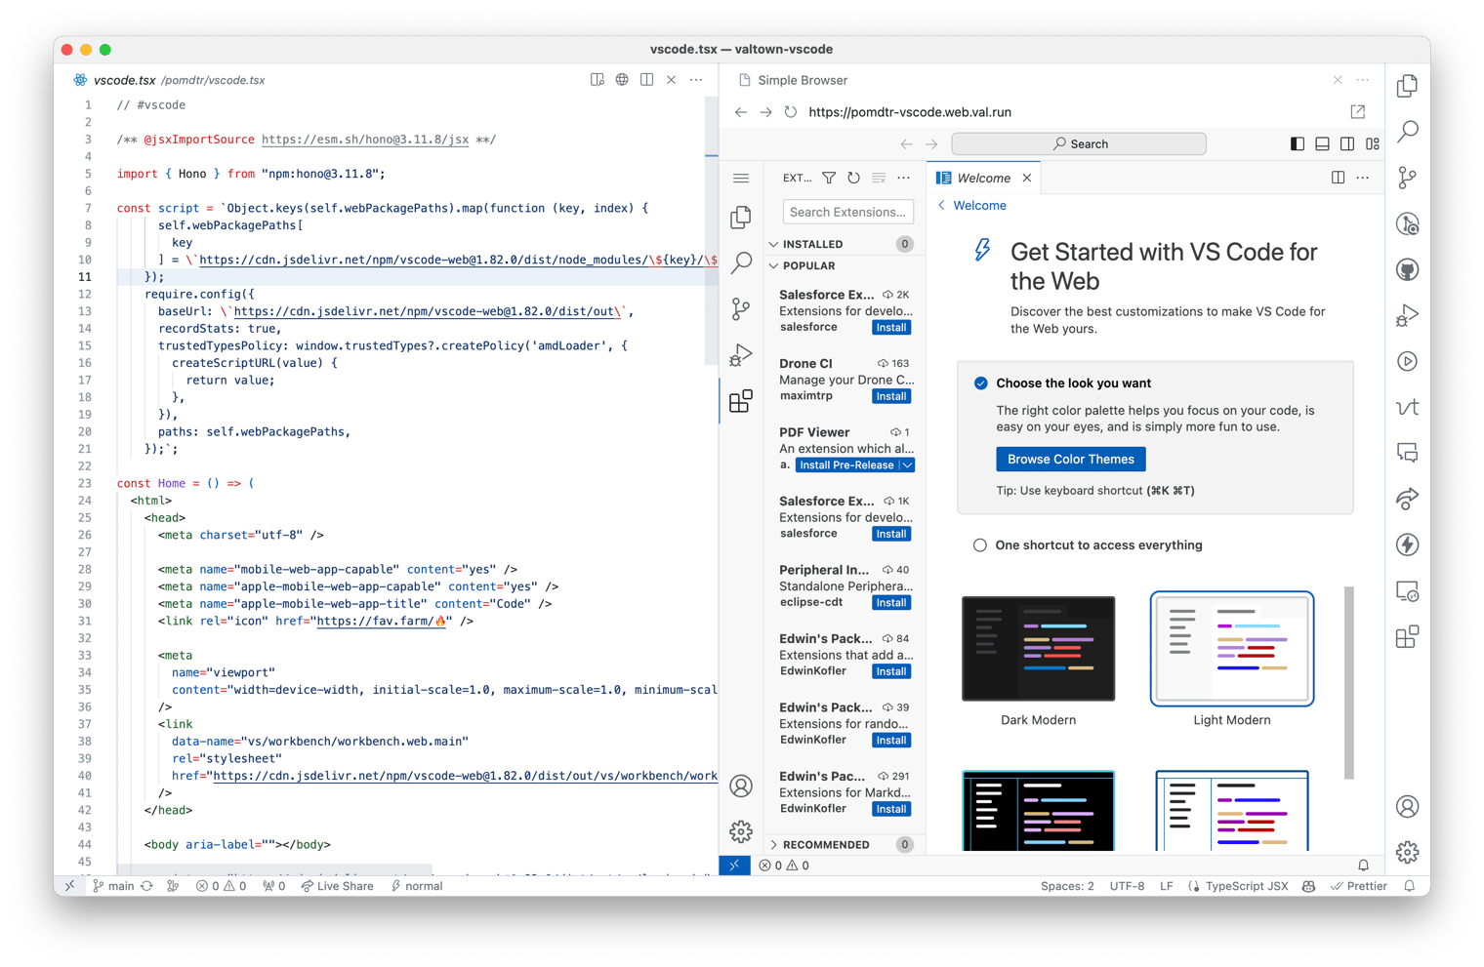The height and width of the screenshot is (967, 1484).
Task: Install the Peripheral Inspector extension
Action: [x=890, y=603]
